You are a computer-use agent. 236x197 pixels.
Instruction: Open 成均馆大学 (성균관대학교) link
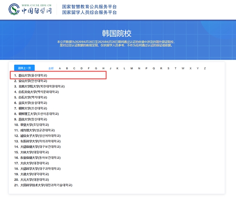click(36, 130)
